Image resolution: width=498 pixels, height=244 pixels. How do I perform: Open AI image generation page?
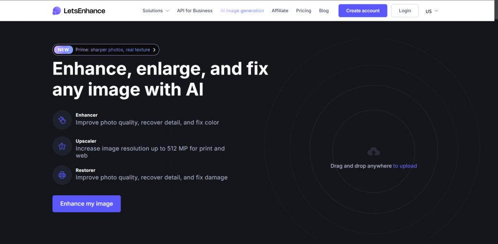coord(242,11)
